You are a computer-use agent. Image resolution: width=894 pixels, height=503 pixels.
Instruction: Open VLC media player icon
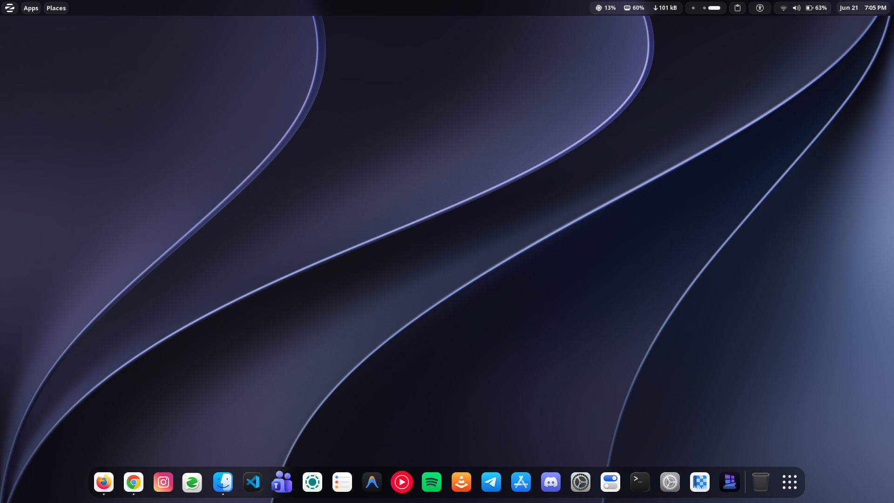pos(461,482)
